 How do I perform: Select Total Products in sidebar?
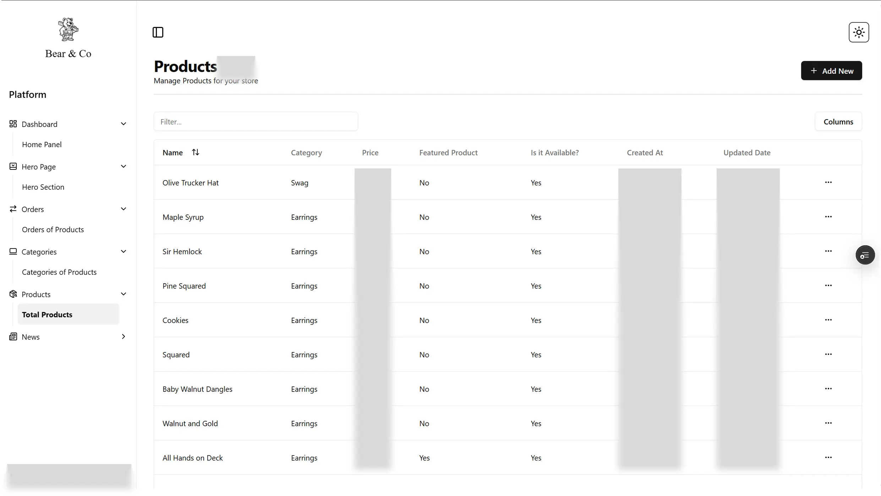point(68,314)
